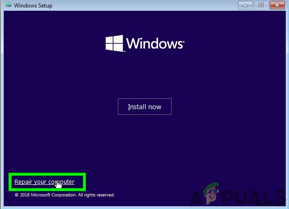Open the Repair your computer link
Screen dimensions: 289x209
click(x=44, y=181)
